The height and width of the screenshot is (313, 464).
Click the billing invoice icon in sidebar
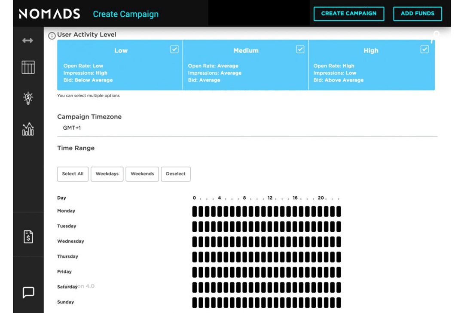28,236
